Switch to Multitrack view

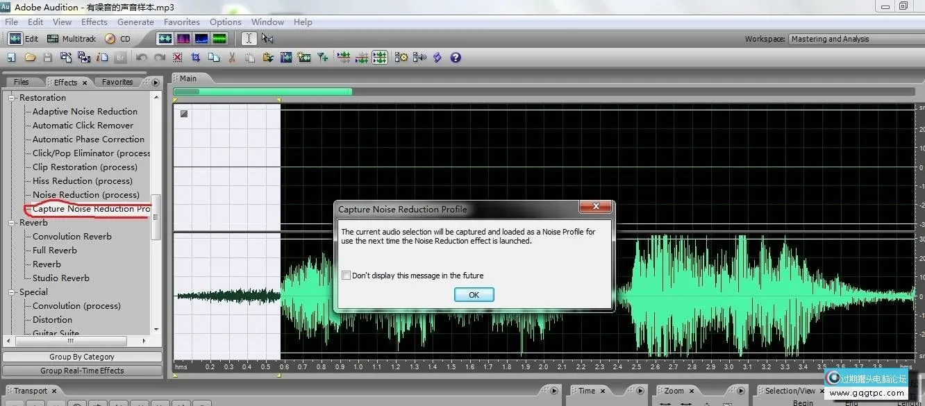pos(72,39)
